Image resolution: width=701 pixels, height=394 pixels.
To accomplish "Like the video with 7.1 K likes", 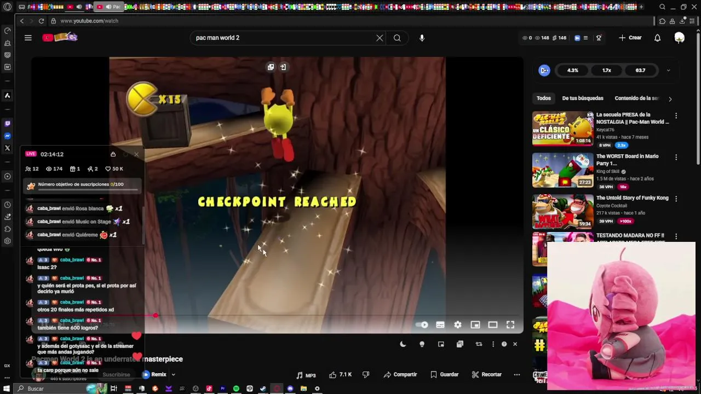I will tap(340, 375).
